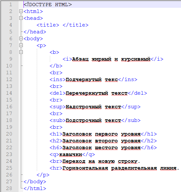
Task: Place cursor in DOCTYPE HTML declaration
Action: [48, 5]
